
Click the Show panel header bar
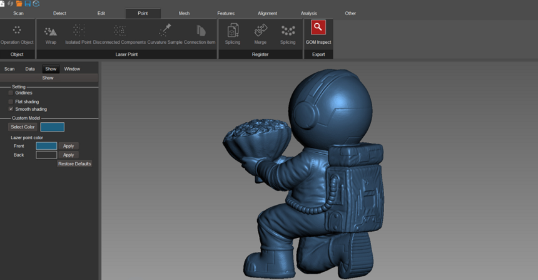pos(49,78)
